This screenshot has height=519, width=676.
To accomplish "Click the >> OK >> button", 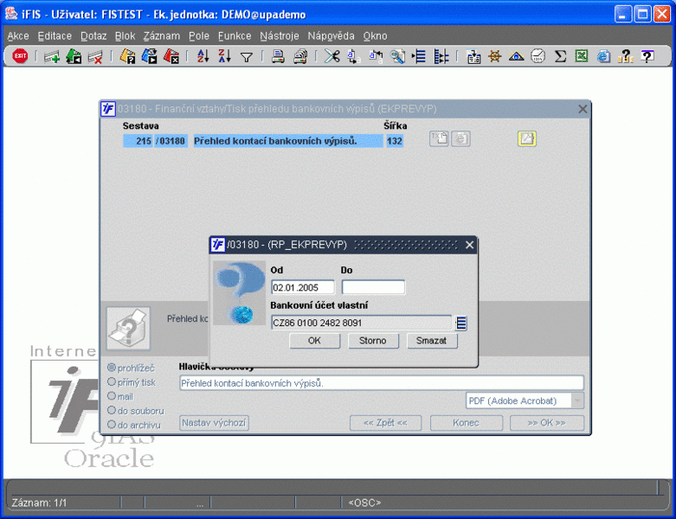I will coord(547,423).
